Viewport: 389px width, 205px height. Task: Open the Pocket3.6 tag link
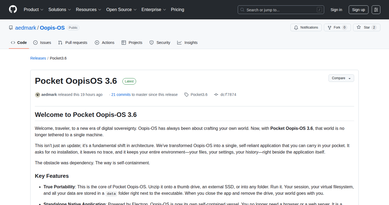tap(199, 95)
